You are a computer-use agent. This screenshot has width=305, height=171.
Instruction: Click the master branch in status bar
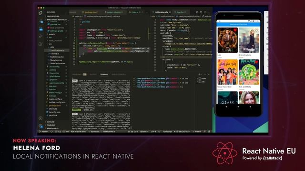tap(44, 132)
